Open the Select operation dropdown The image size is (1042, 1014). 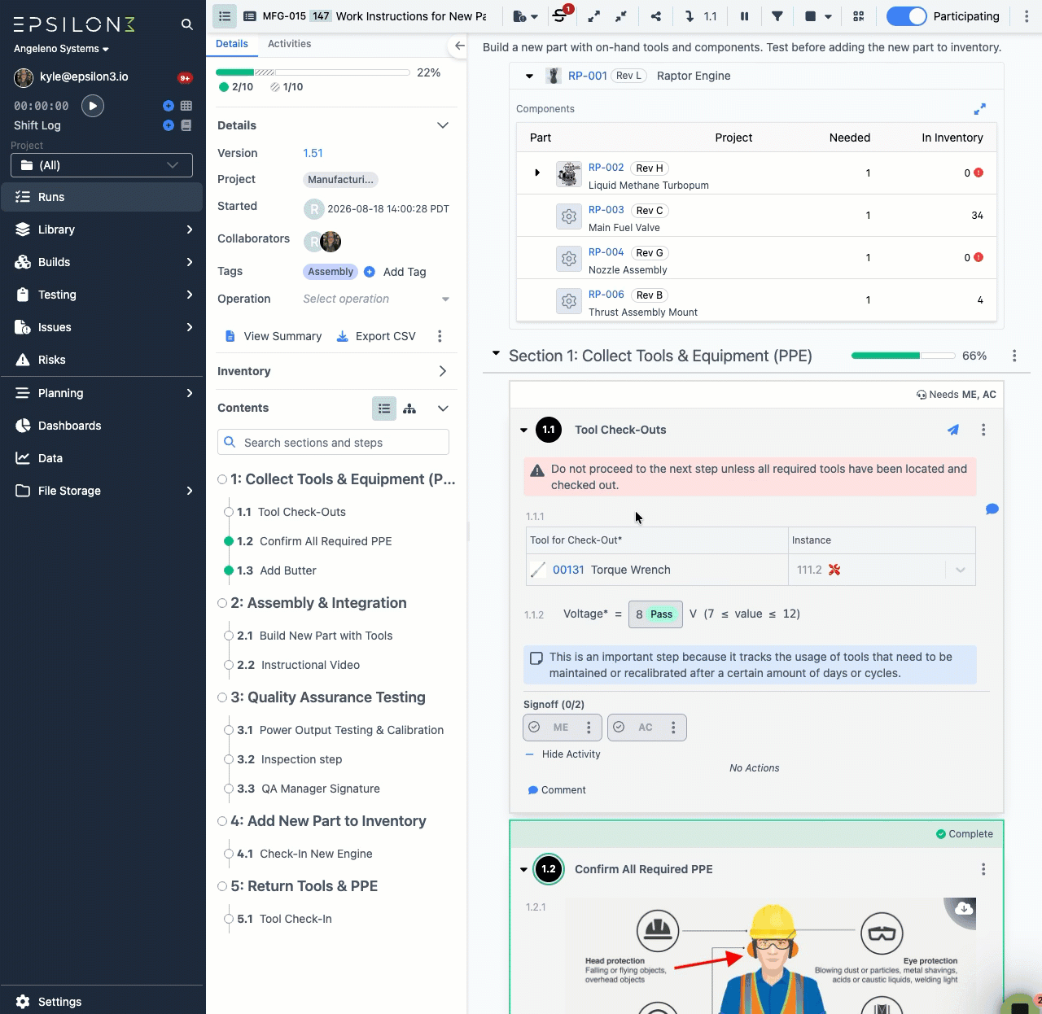(376, 299)
